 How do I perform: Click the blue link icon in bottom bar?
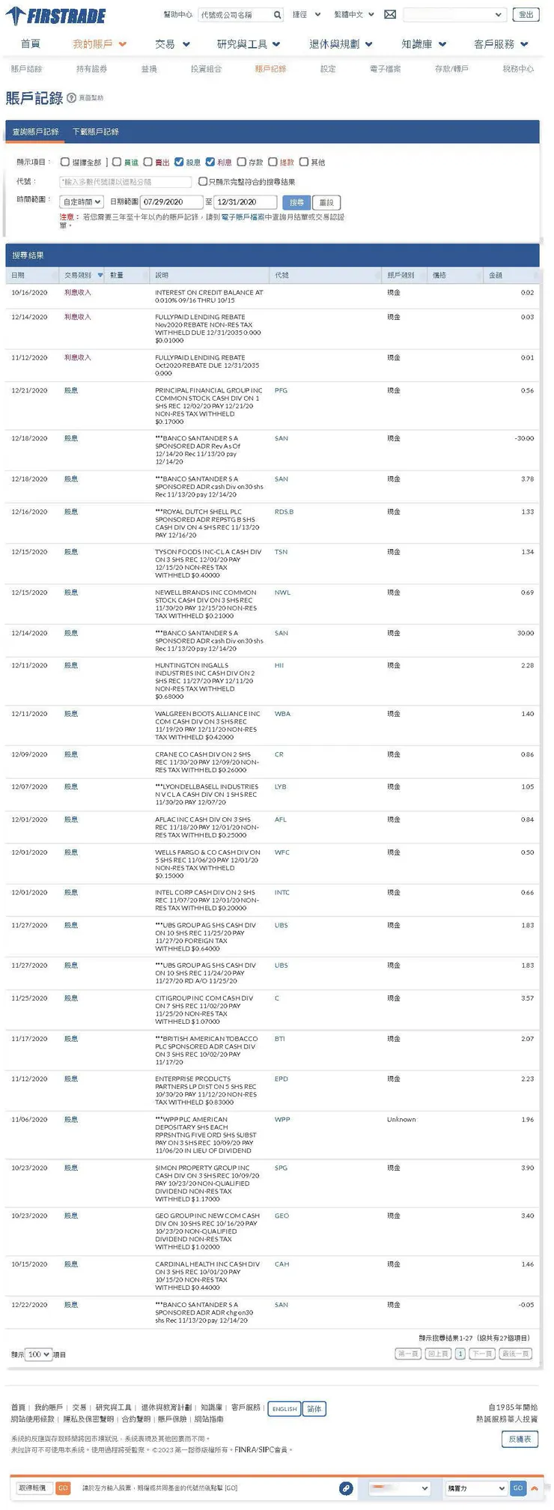(x=346, y=1488)
